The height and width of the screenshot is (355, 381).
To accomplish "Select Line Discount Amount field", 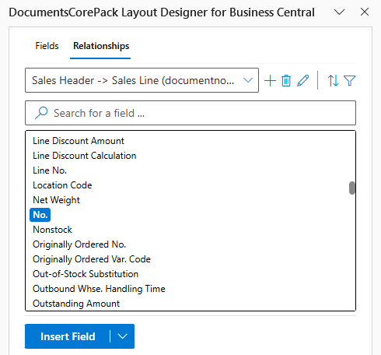I will coord(79,141).
